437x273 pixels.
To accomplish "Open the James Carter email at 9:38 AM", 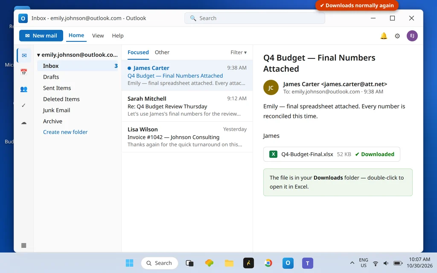I will coord(187,75).
